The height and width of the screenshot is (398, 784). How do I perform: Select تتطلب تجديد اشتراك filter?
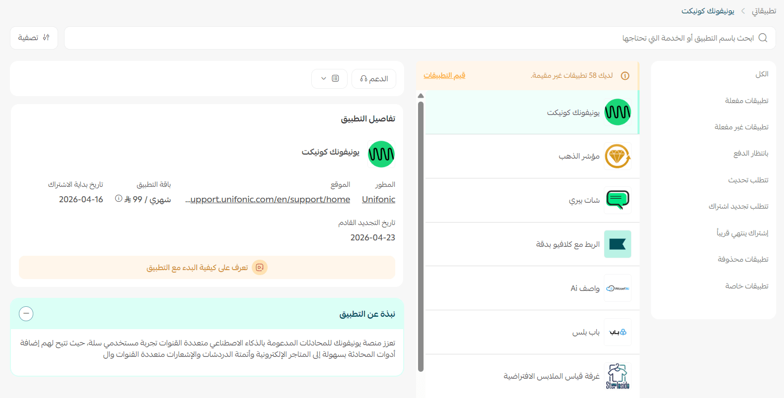pyautogui.click(x=738, y=206)
